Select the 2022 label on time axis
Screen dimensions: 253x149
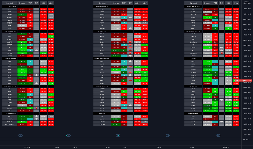pyautogui.click(x=226, y=147)
